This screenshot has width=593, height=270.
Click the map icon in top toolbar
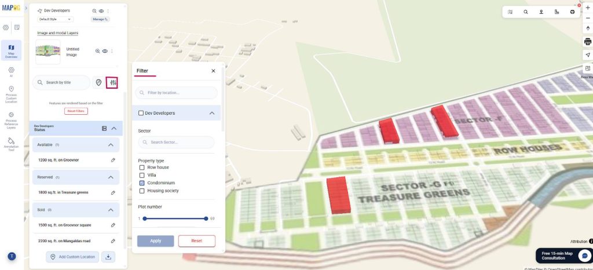pos(510,12)
